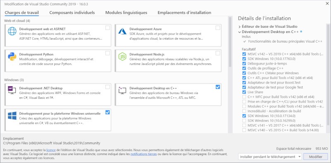
Task: Click the globe icon for ASP.NET web development
Action: 12,31
